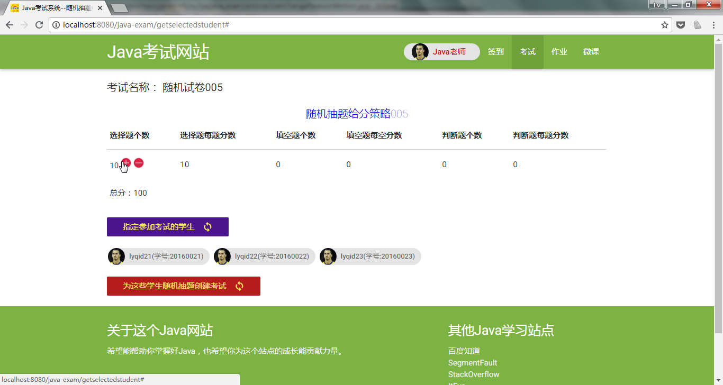Bookmark this page with star icon
This screenshot has height=385, width=723.
tap(665, 25)
